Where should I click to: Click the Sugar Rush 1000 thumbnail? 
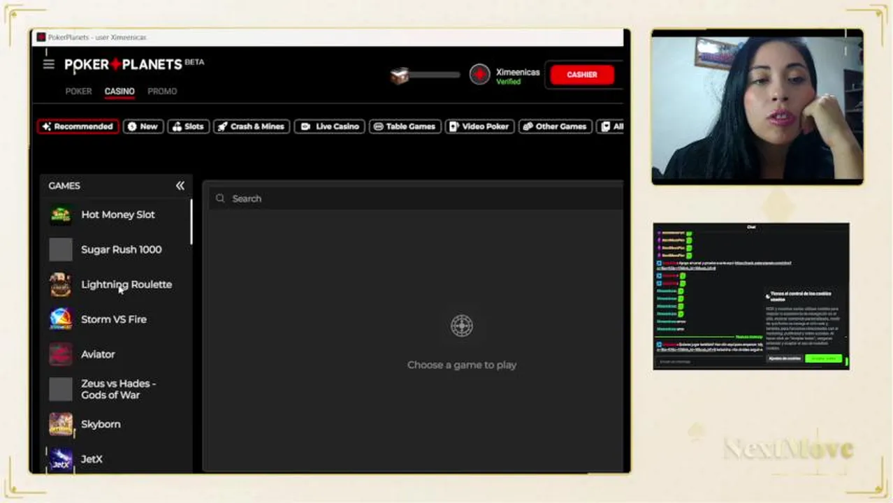(61, 249)
